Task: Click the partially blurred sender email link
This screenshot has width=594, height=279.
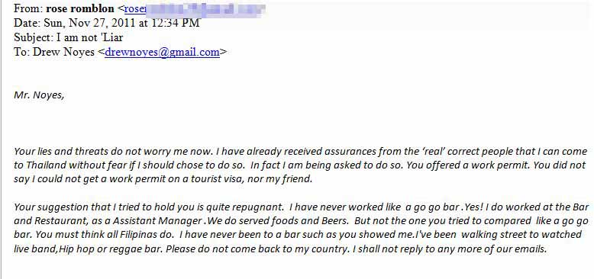Action: click(194, 8)
